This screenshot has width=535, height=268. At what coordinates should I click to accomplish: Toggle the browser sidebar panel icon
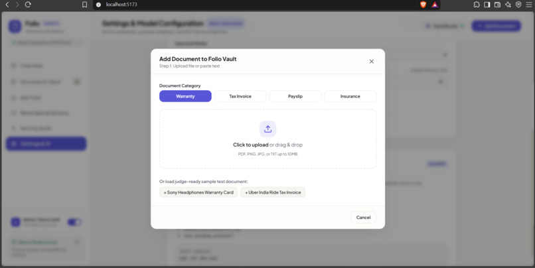pos(487,5)
